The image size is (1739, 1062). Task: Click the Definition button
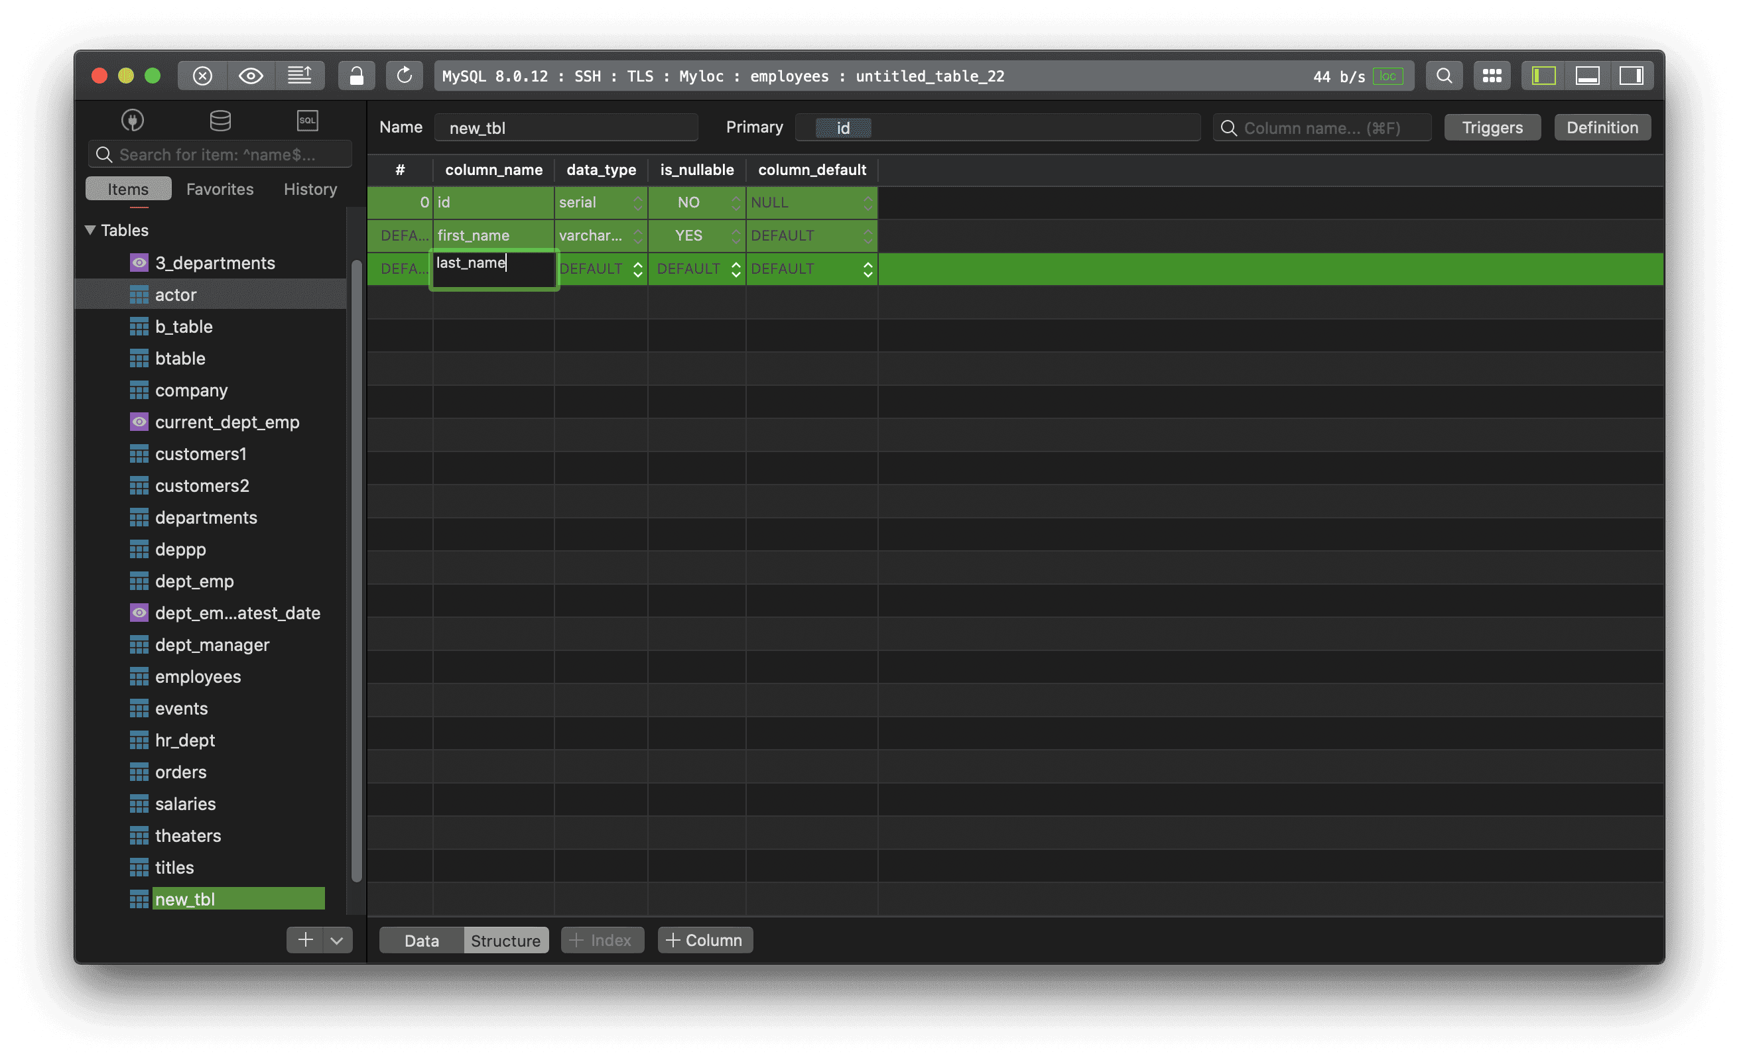[1602, 128]
